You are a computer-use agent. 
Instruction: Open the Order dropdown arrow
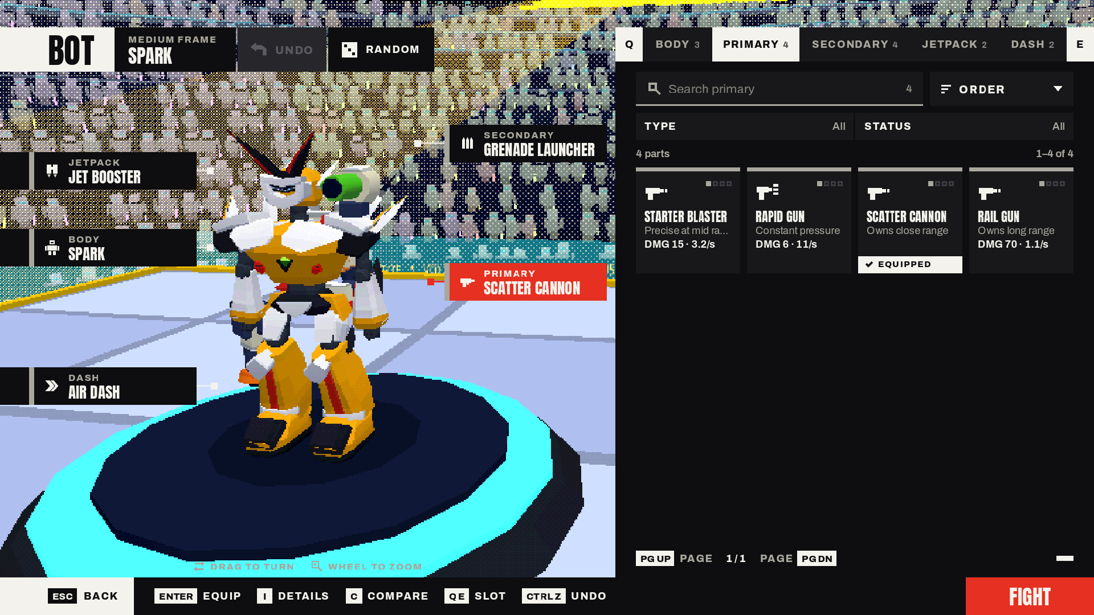[x=1058, y=89]
